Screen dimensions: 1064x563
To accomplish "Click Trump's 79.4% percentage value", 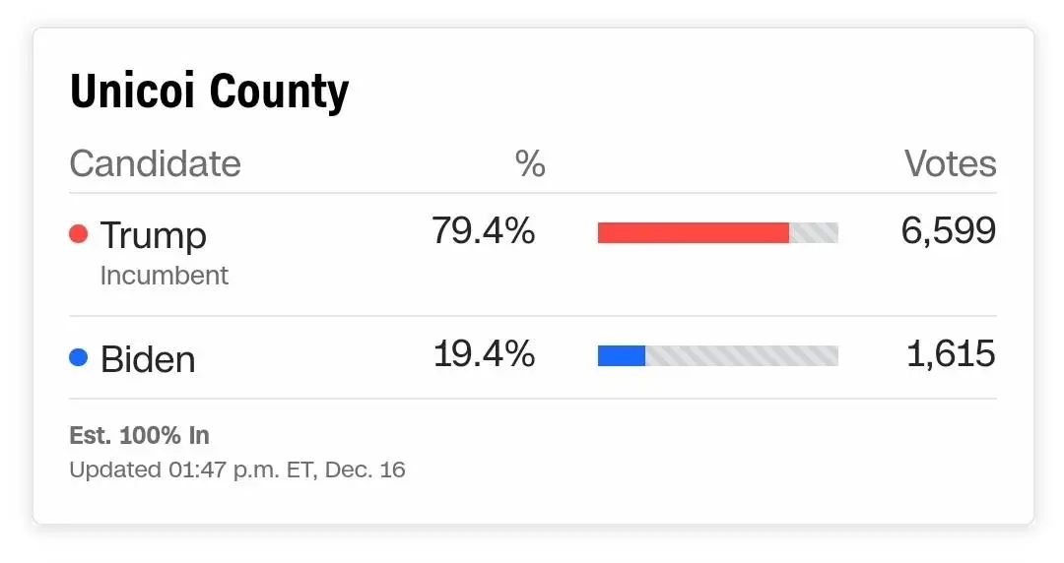I will pos(484,231).
